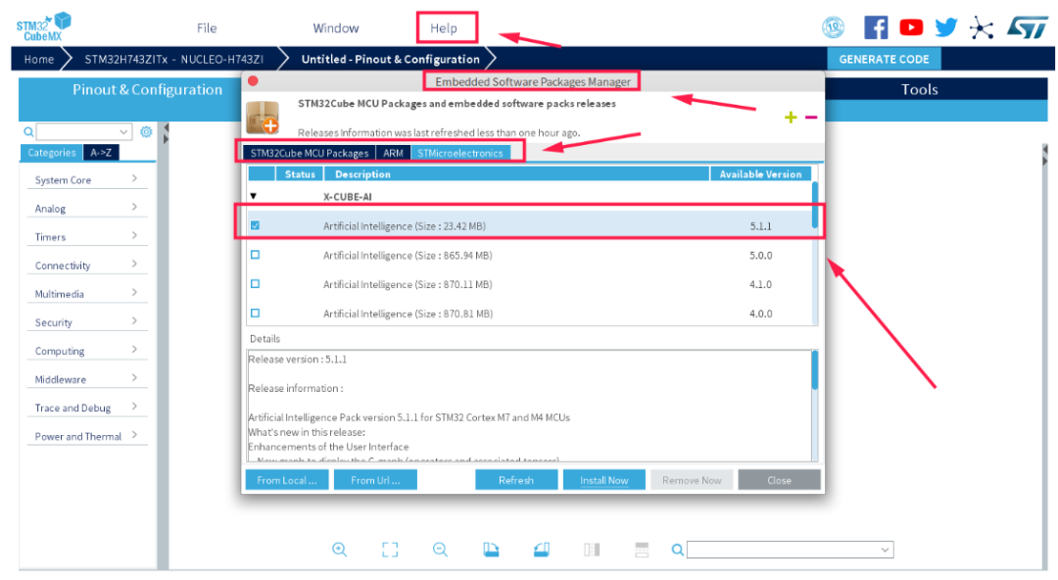The width and height of the screenshot is (1058, 580).
Task: Sort by the Available Version column header
Action: click(760, 174)
